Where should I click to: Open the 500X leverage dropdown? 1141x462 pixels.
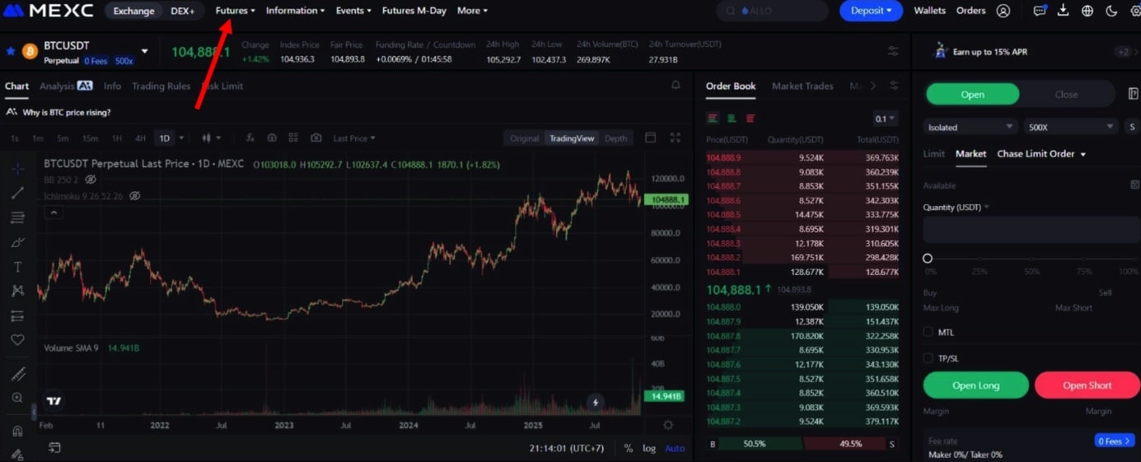(1070, 127)
